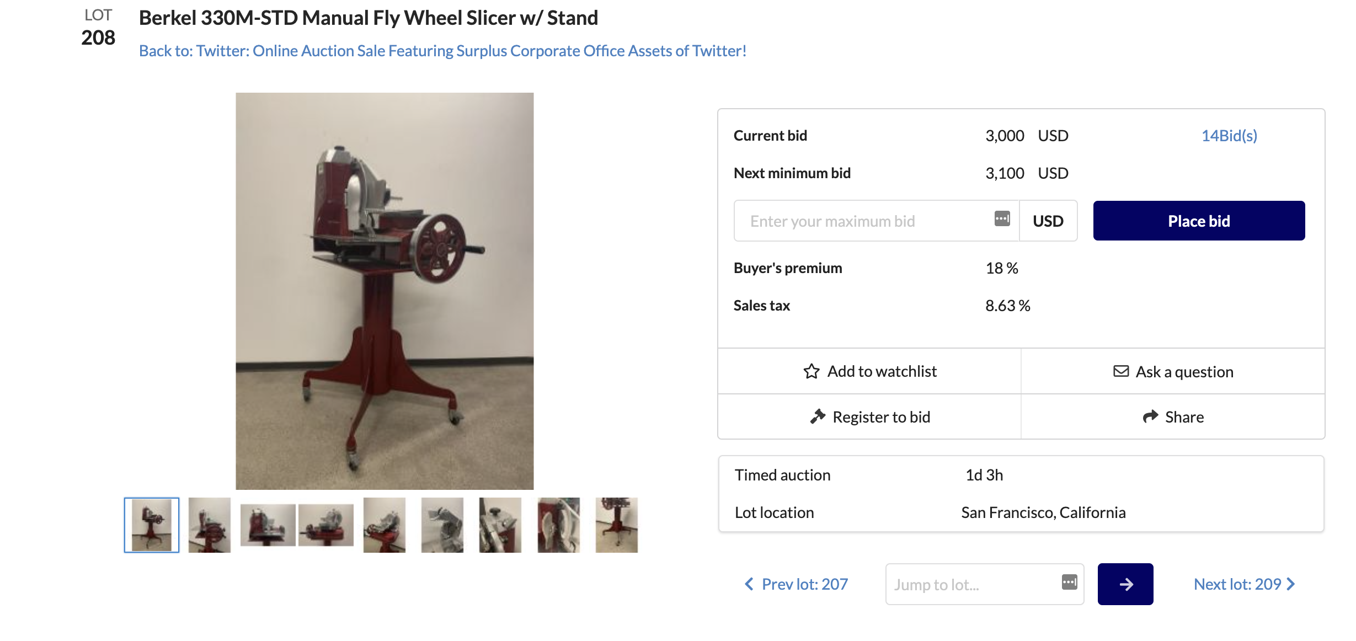
Task: Click the gavel icon for Register to bid
Action: (x=818, y=416)
